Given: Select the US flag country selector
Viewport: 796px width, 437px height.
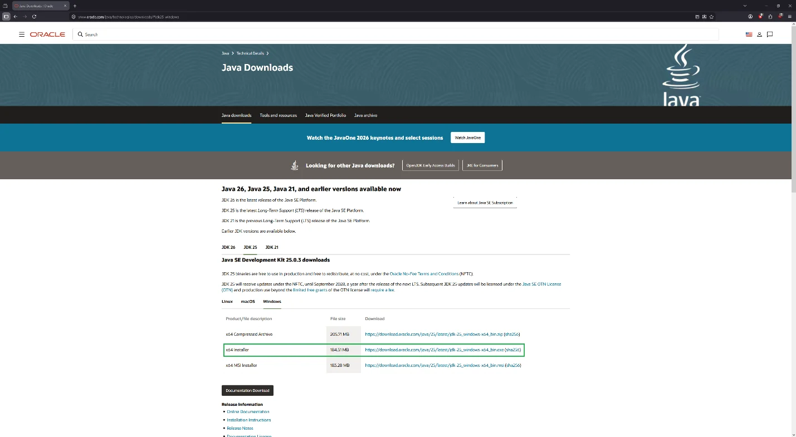Looking at the screenshot, I should pos(749,35).
